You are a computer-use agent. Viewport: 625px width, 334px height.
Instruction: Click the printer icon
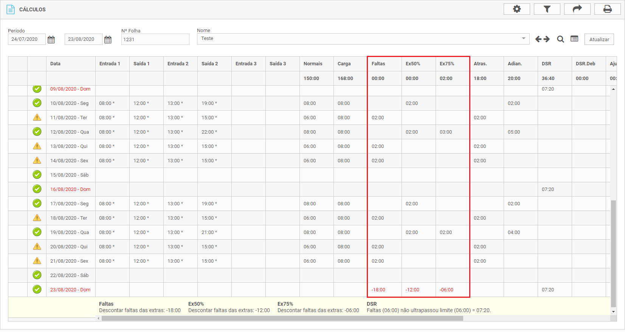pyautogui.click(x=607, y=9)
